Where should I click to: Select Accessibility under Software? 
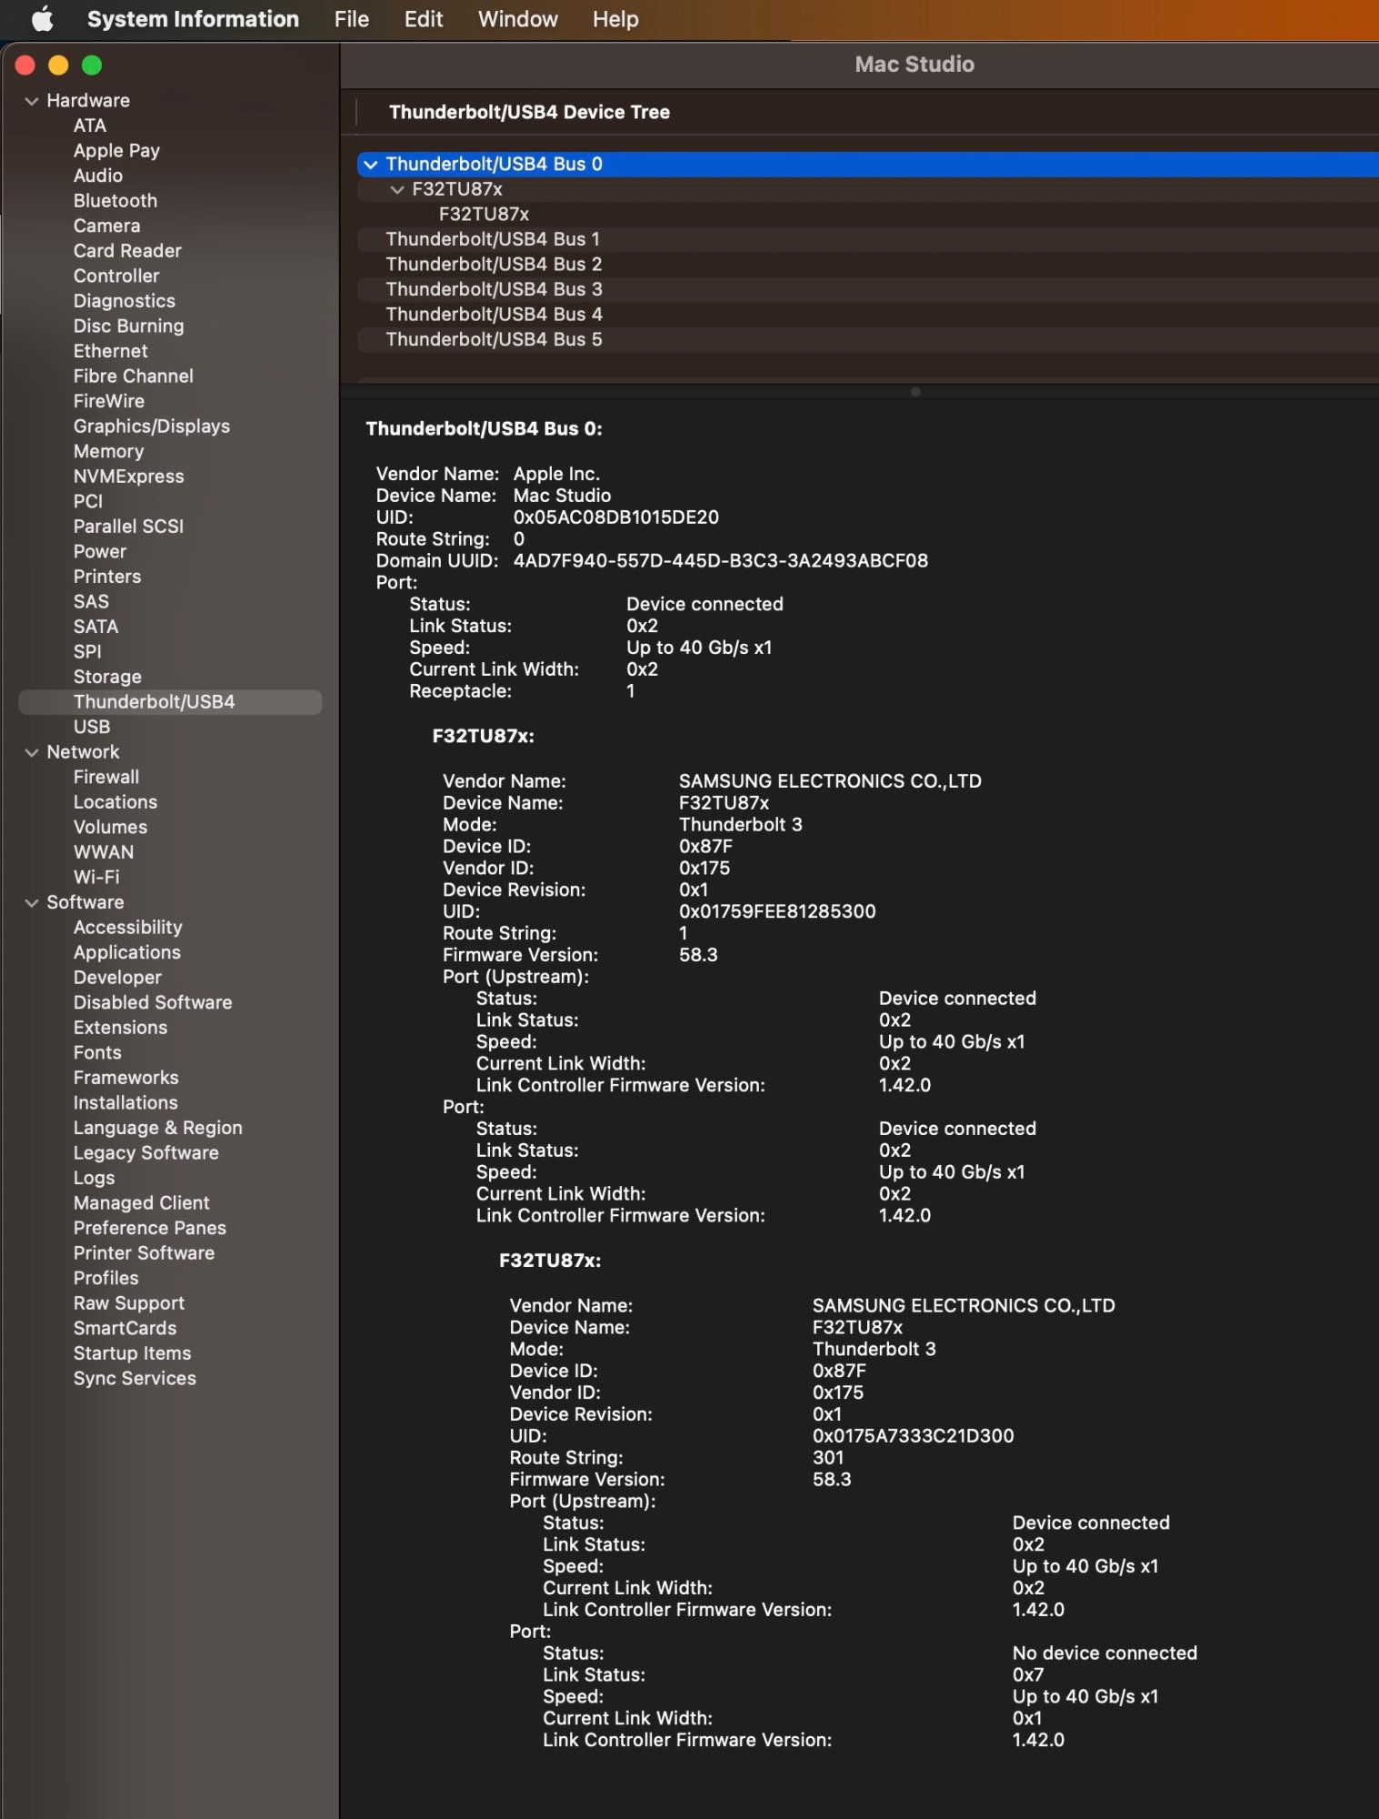127,927
